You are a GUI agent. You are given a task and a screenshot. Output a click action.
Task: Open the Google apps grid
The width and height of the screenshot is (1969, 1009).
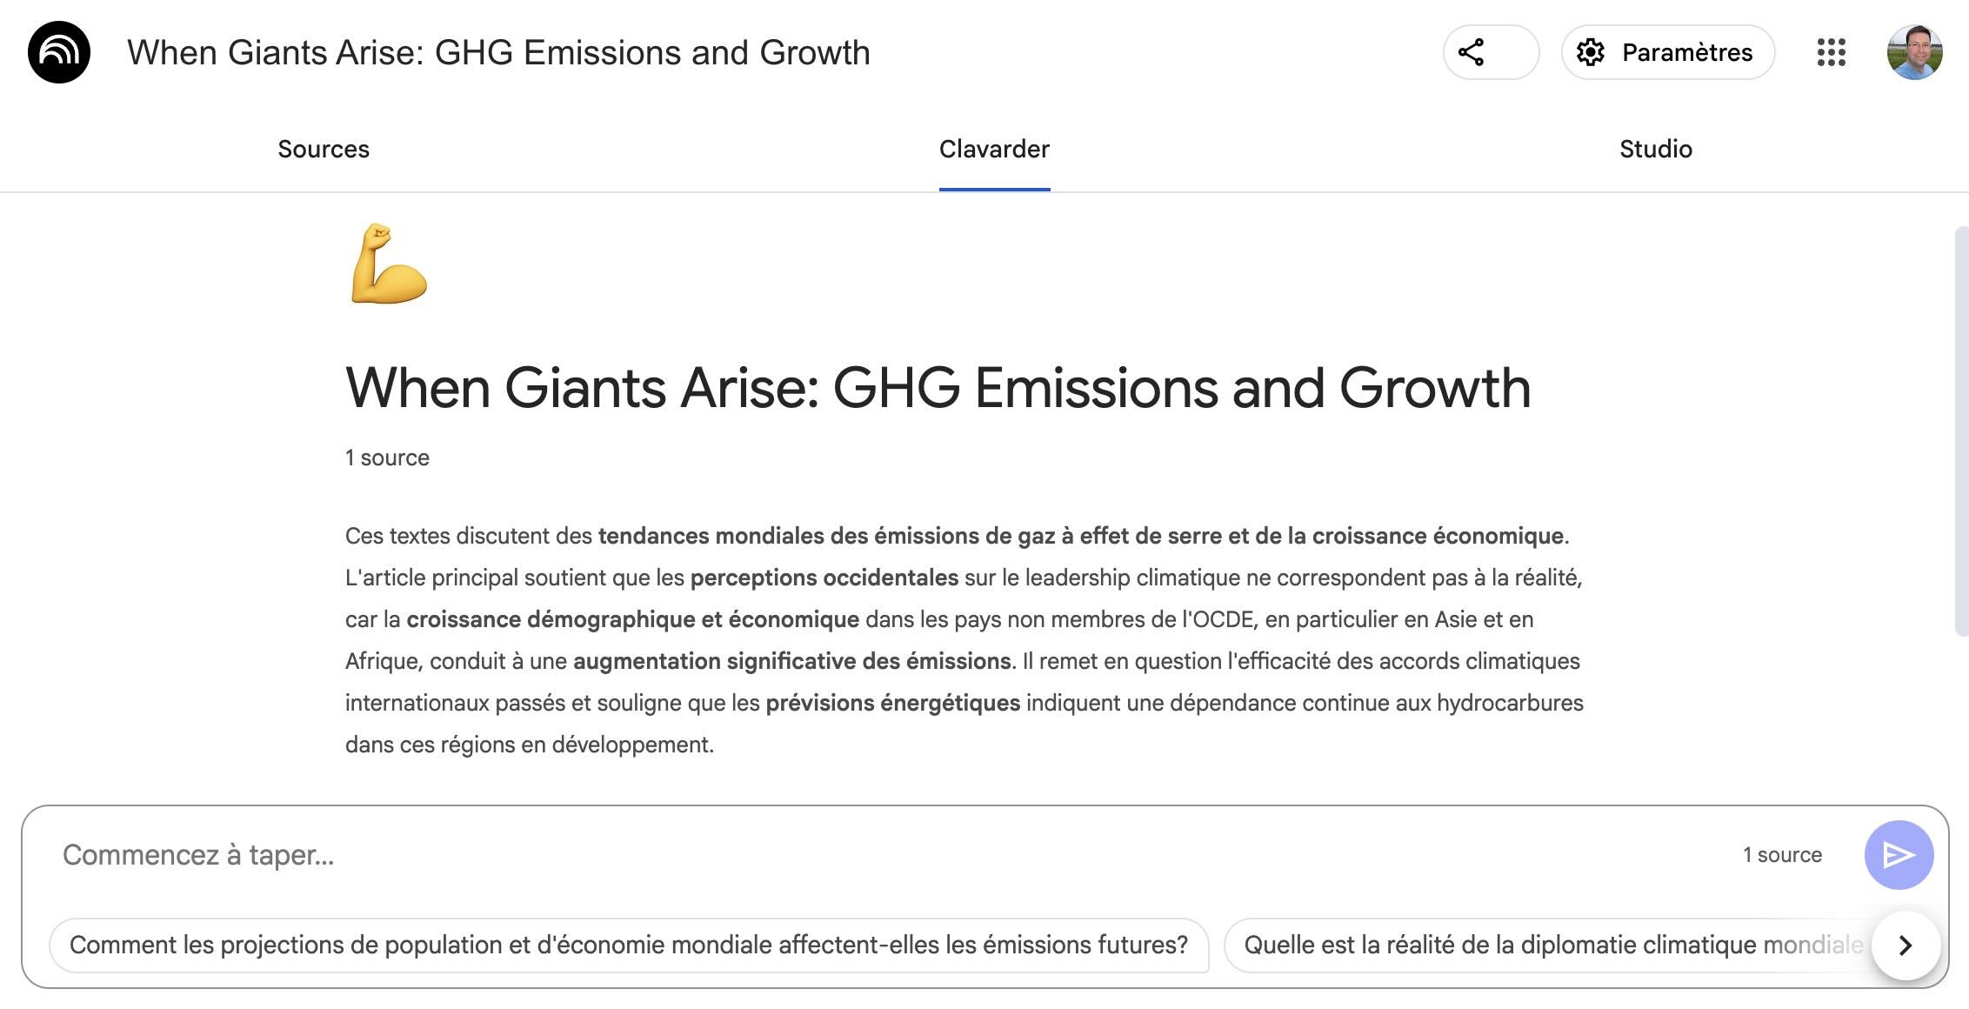pos(1831,52)
